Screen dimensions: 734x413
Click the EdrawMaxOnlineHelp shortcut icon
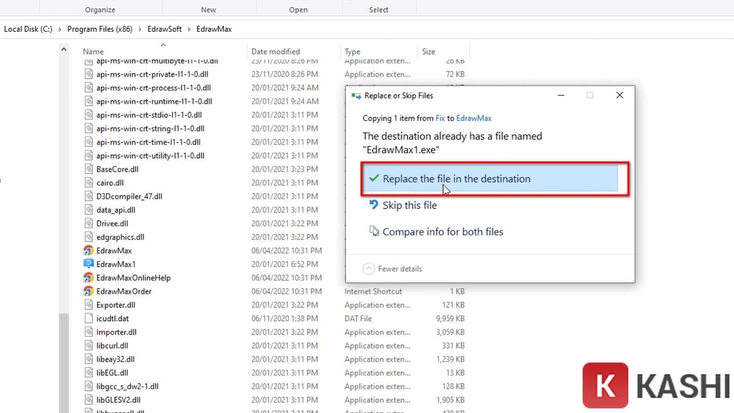pos(88,278)
